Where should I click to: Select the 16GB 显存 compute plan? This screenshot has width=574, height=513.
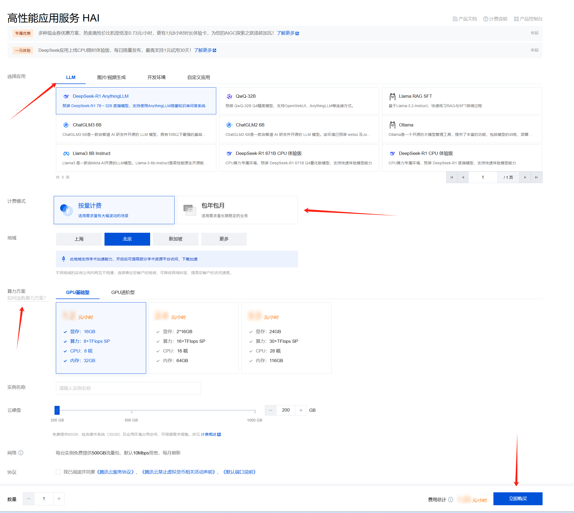pyautogui.click(x=101, y=338)
